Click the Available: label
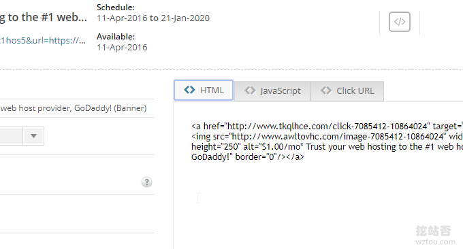463x249 pixels. click(x=116, y=37)
